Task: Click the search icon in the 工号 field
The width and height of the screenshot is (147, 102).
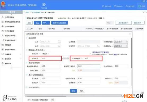Action: click(59, 41)
